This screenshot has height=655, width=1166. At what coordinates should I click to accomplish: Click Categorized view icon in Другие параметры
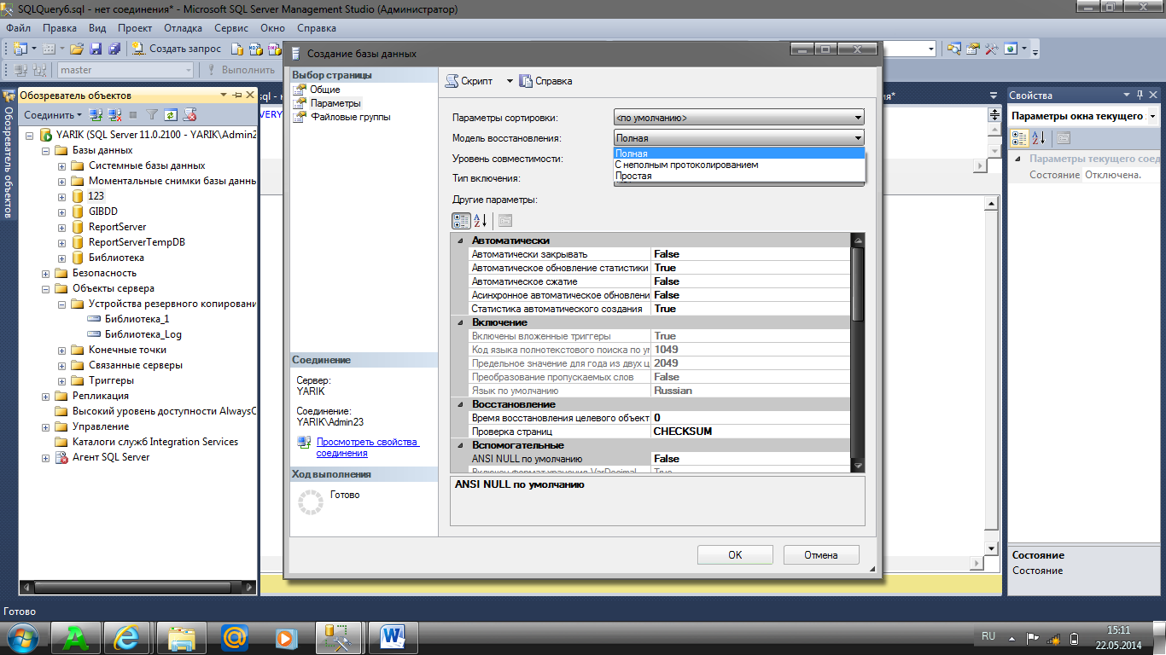pos(460,220)
